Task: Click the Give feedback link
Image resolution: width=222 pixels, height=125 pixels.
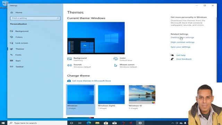Action: [184, 59]
